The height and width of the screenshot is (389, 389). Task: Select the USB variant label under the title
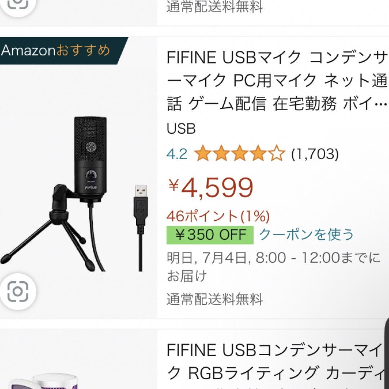pyautogui.click(x=181, y=129)
